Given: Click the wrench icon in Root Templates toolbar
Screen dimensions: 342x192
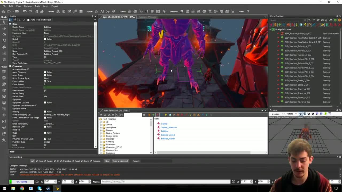Looking at the screenshot, I should [x=117, y=115].
